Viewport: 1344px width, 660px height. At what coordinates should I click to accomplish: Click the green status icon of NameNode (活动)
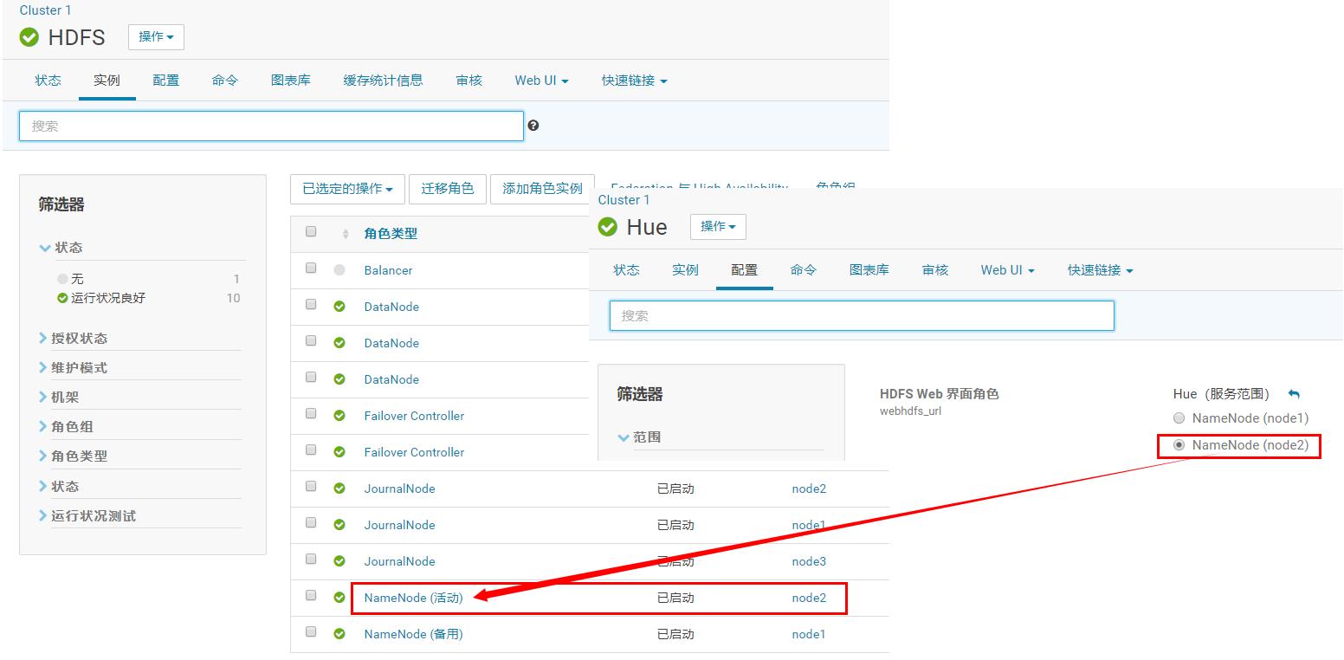pyautogui.click(x=339, y=598)
